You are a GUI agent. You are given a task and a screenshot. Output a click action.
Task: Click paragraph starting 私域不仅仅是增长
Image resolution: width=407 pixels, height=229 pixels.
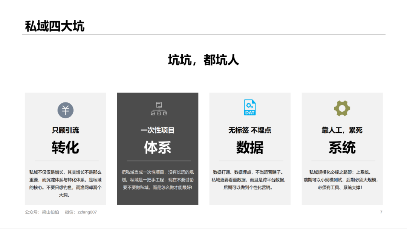[66, 184]
